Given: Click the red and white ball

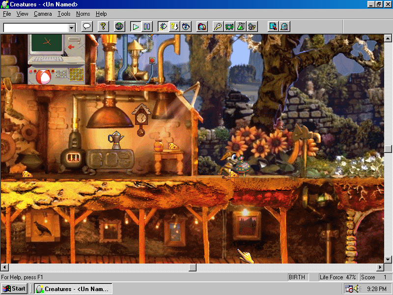Looking at the screenshot, I should click(x=43, y=77).
